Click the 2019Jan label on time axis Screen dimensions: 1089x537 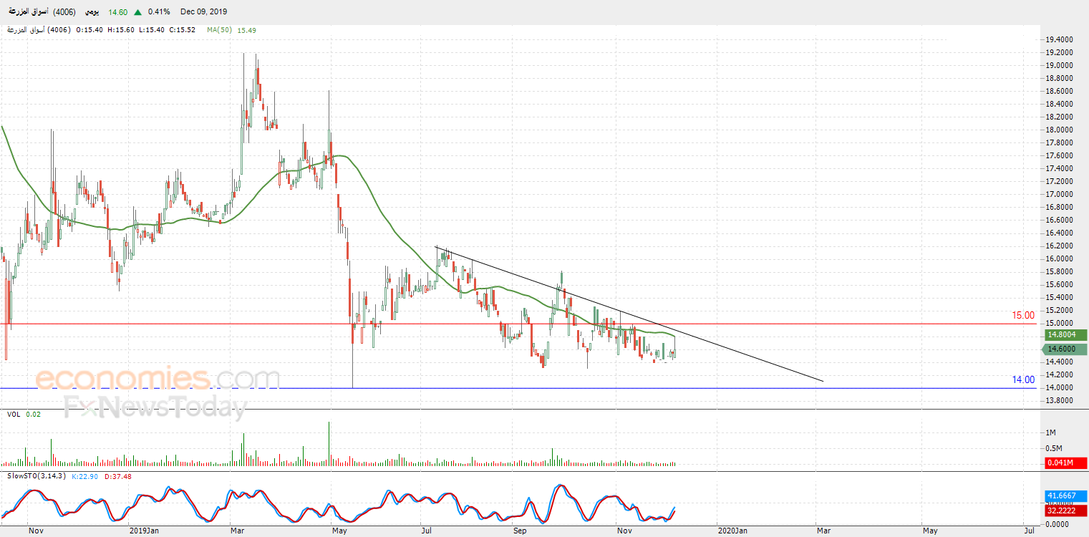(144, 531)
